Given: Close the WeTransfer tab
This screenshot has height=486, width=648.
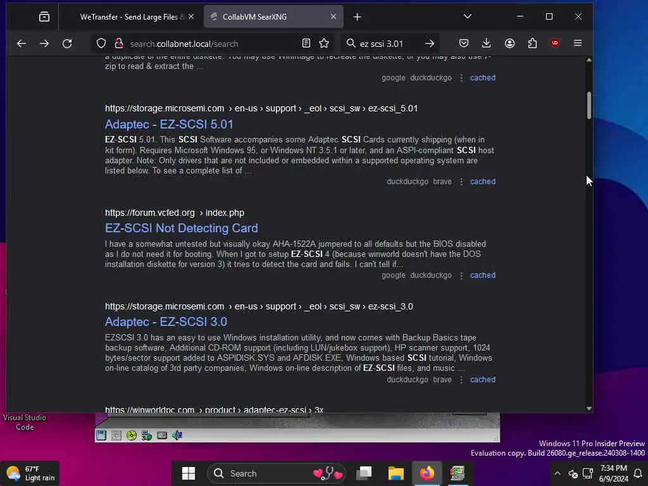Looking at the screenshot, I should click(x=191, y=16).
